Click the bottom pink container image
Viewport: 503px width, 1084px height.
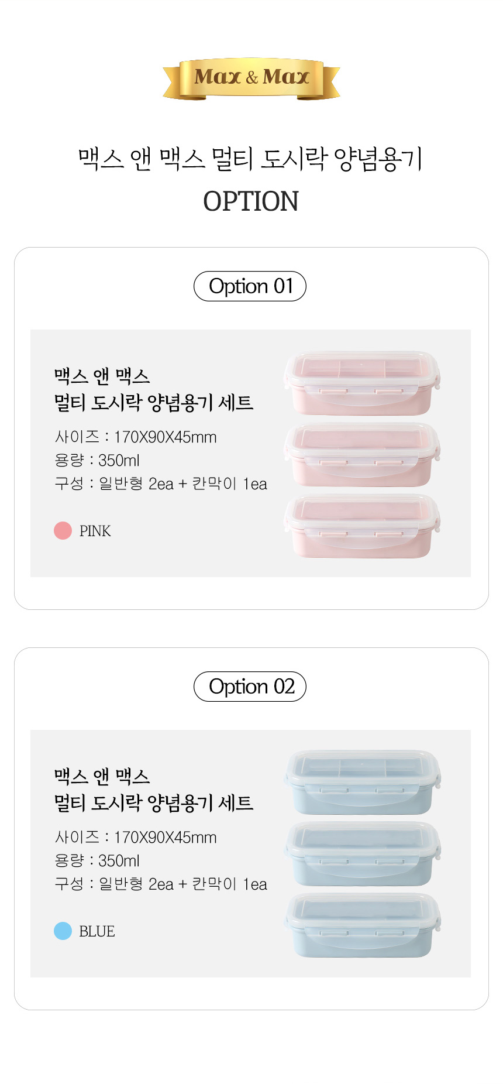pos(362,526)
